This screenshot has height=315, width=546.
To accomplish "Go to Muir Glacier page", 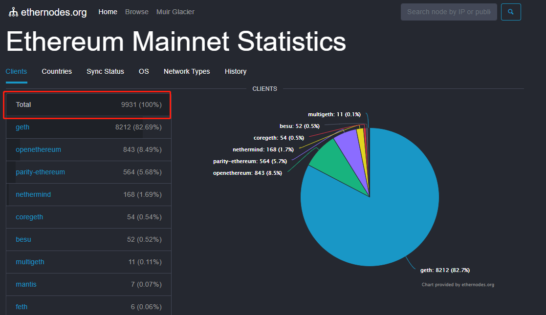I will click(x=175, y=12).
